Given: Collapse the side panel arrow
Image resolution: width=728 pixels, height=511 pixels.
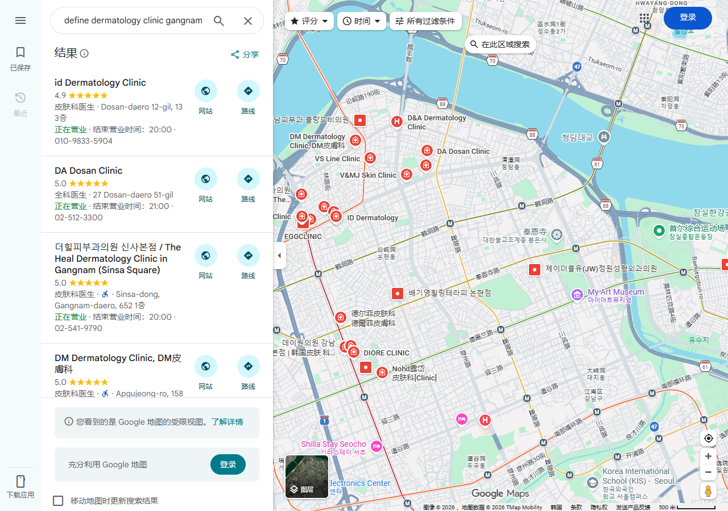Looking at the screenshot, I should click(279, 256).
